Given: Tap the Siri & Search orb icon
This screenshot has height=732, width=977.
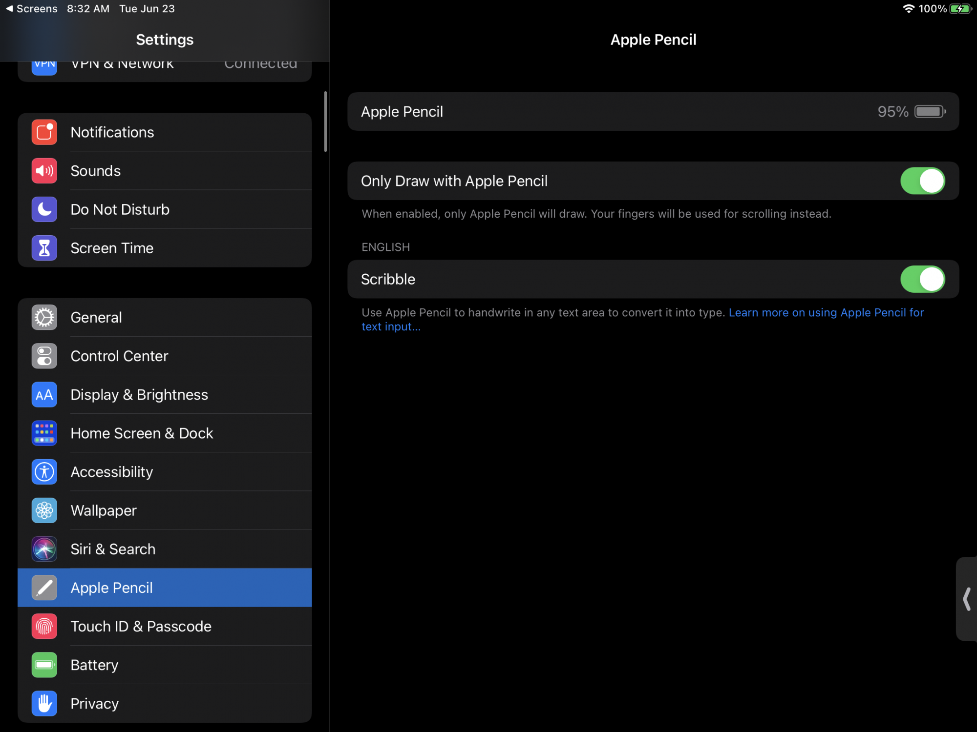Looking at the screenshot, I should point(44,549).
